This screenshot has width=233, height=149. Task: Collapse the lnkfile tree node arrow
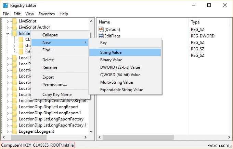click(x=8, y=33)
